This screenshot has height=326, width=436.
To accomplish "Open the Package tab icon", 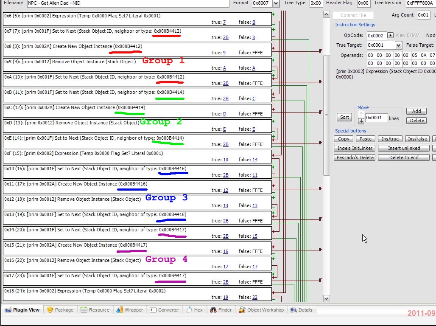I will click(x=50, y=310).
